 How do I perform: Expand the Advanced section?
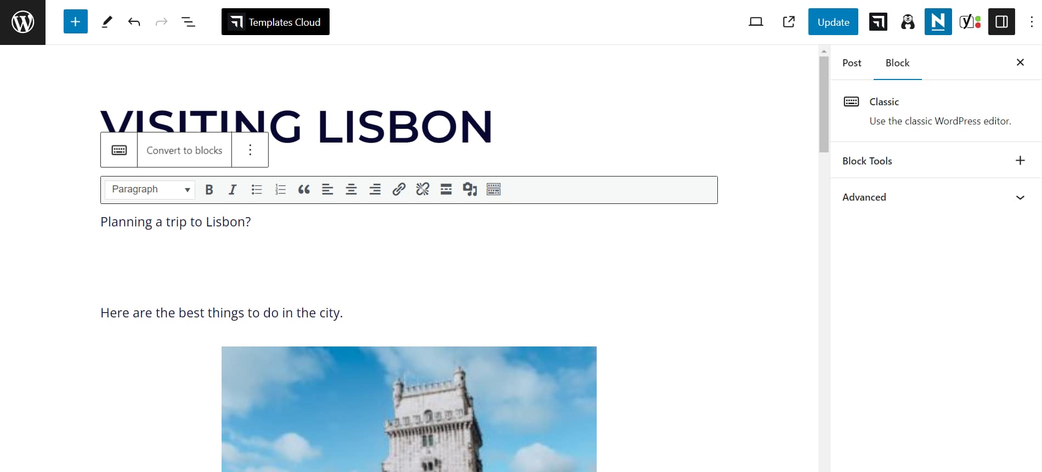1020,197
